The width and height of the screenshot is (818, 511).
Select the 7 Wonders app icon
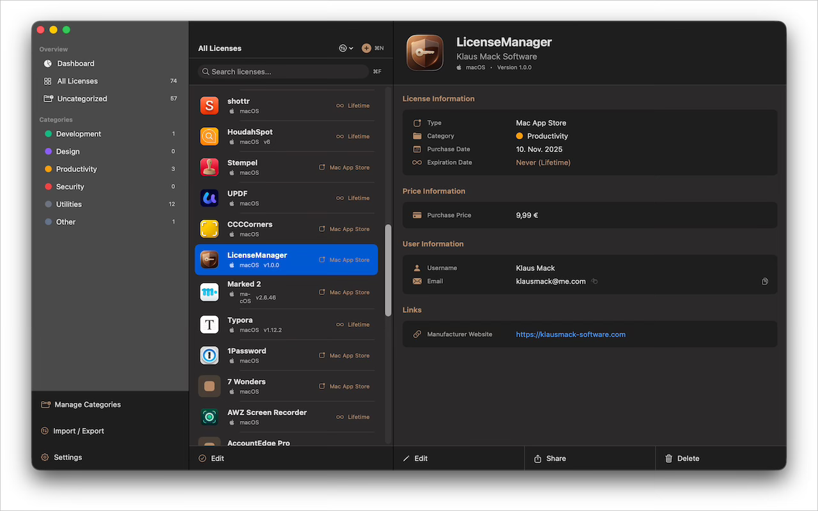pos(210,386)
